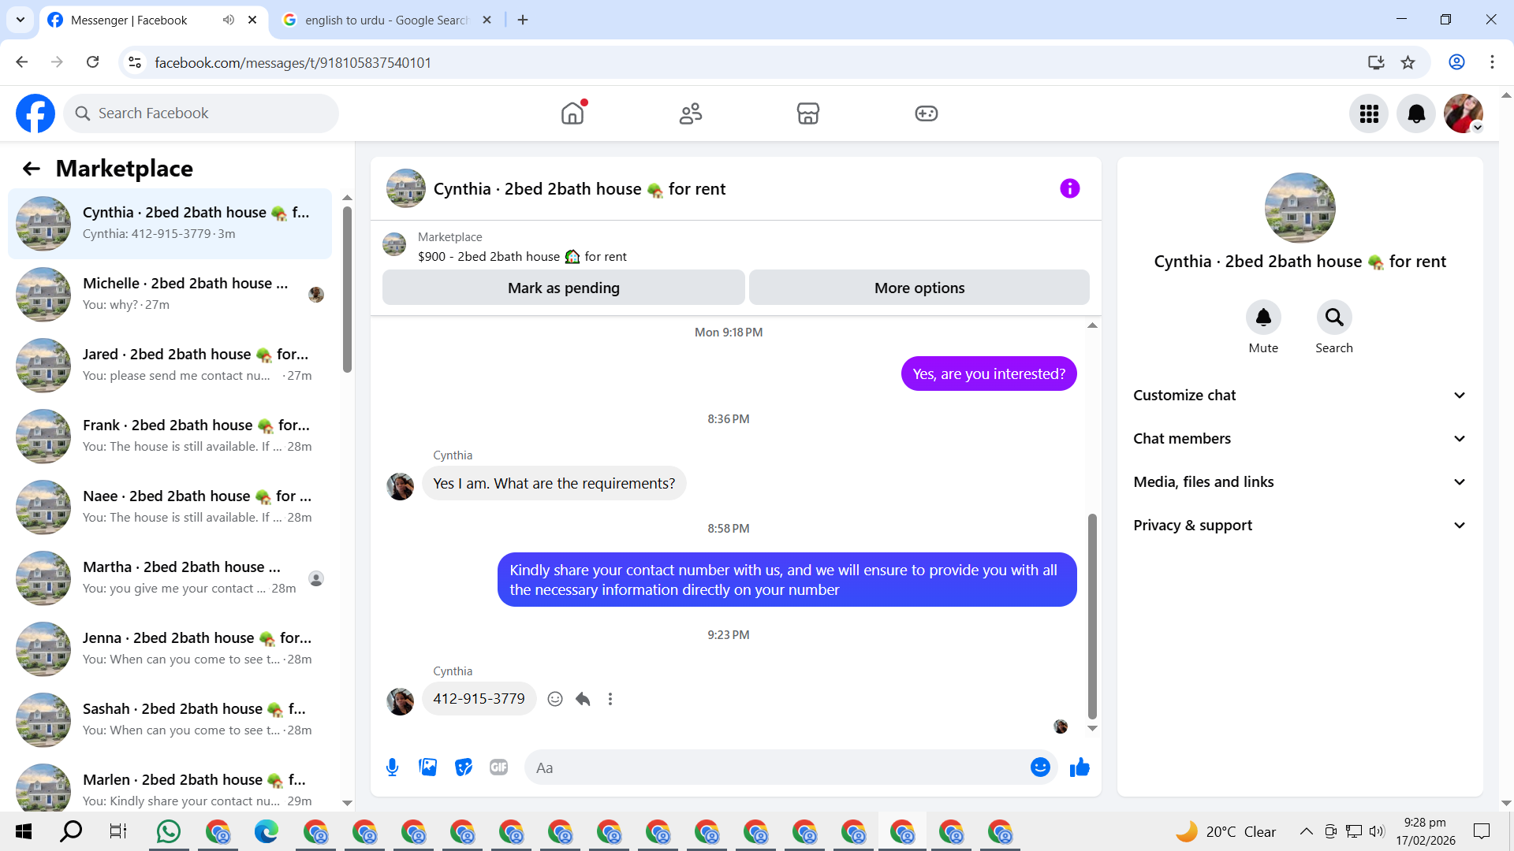1514x851 pixels.
Task: Click the More options button
Action: tap(919, 288)
